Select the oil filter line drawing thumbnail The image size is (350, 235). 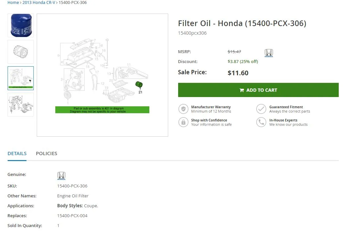(x=21, y=52)
